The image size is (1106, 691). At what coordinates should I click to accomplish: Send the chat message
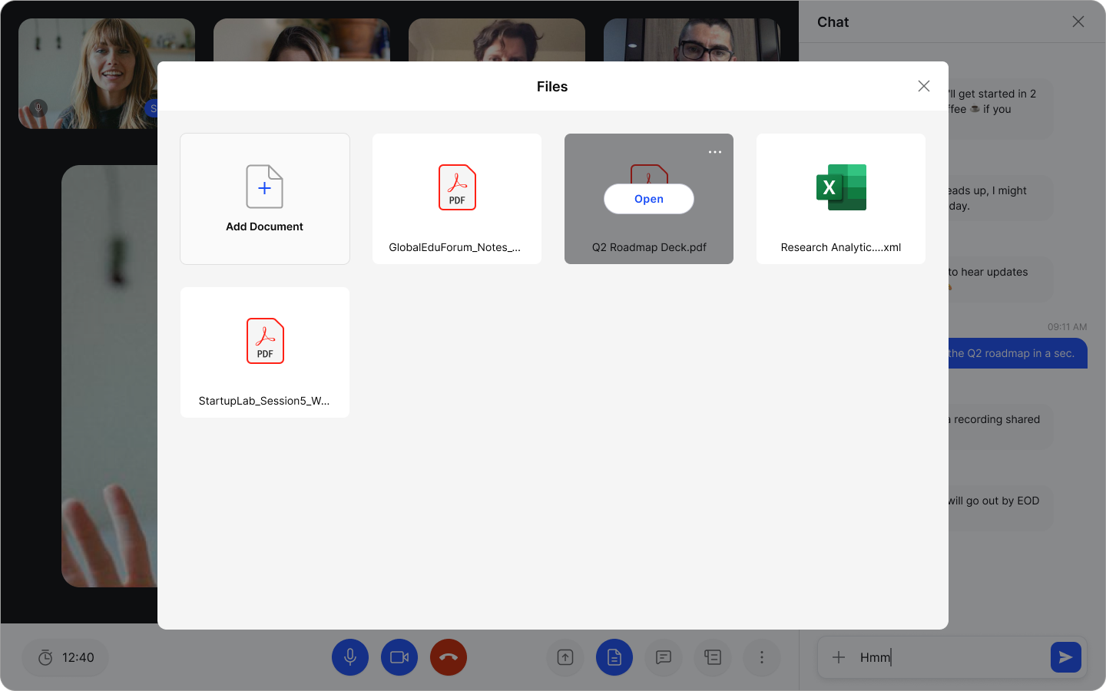tap(1065, 657)
